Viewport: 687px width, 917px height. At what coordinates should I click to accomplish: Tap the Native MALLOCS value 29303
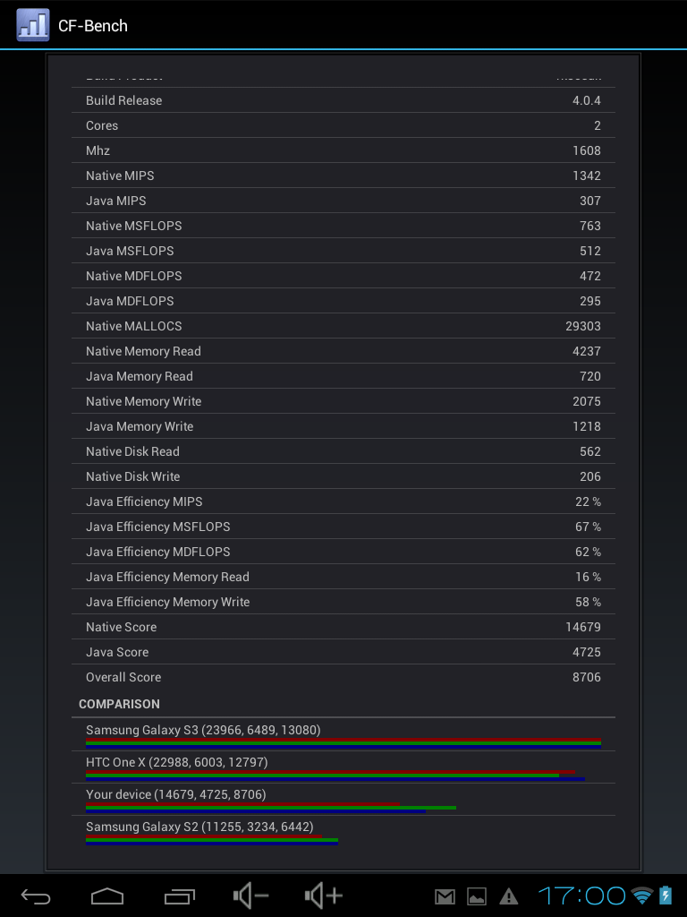point(583,326)
